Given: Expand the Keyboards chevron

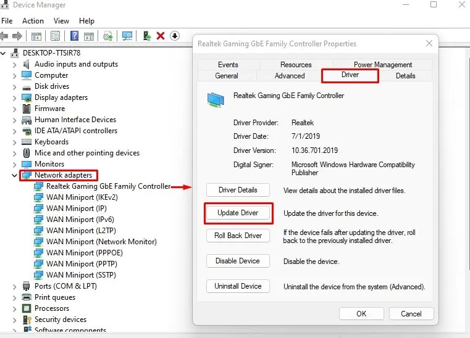Looking at the screenshot, I should [x=14, y=142].
